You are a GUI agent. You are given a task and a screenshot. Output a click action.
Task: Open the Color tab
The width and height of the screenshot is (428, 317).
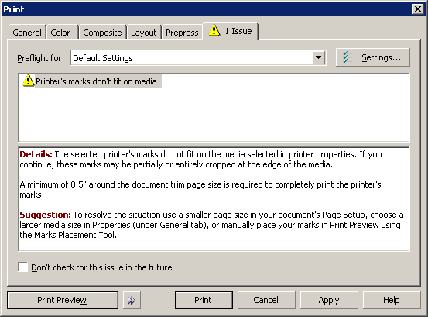tap(62, 33)
